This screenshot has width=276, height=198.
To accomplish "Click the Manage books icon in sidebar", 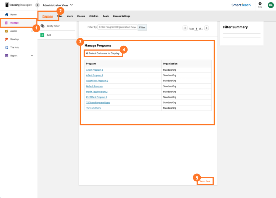I will click(7, 23).
